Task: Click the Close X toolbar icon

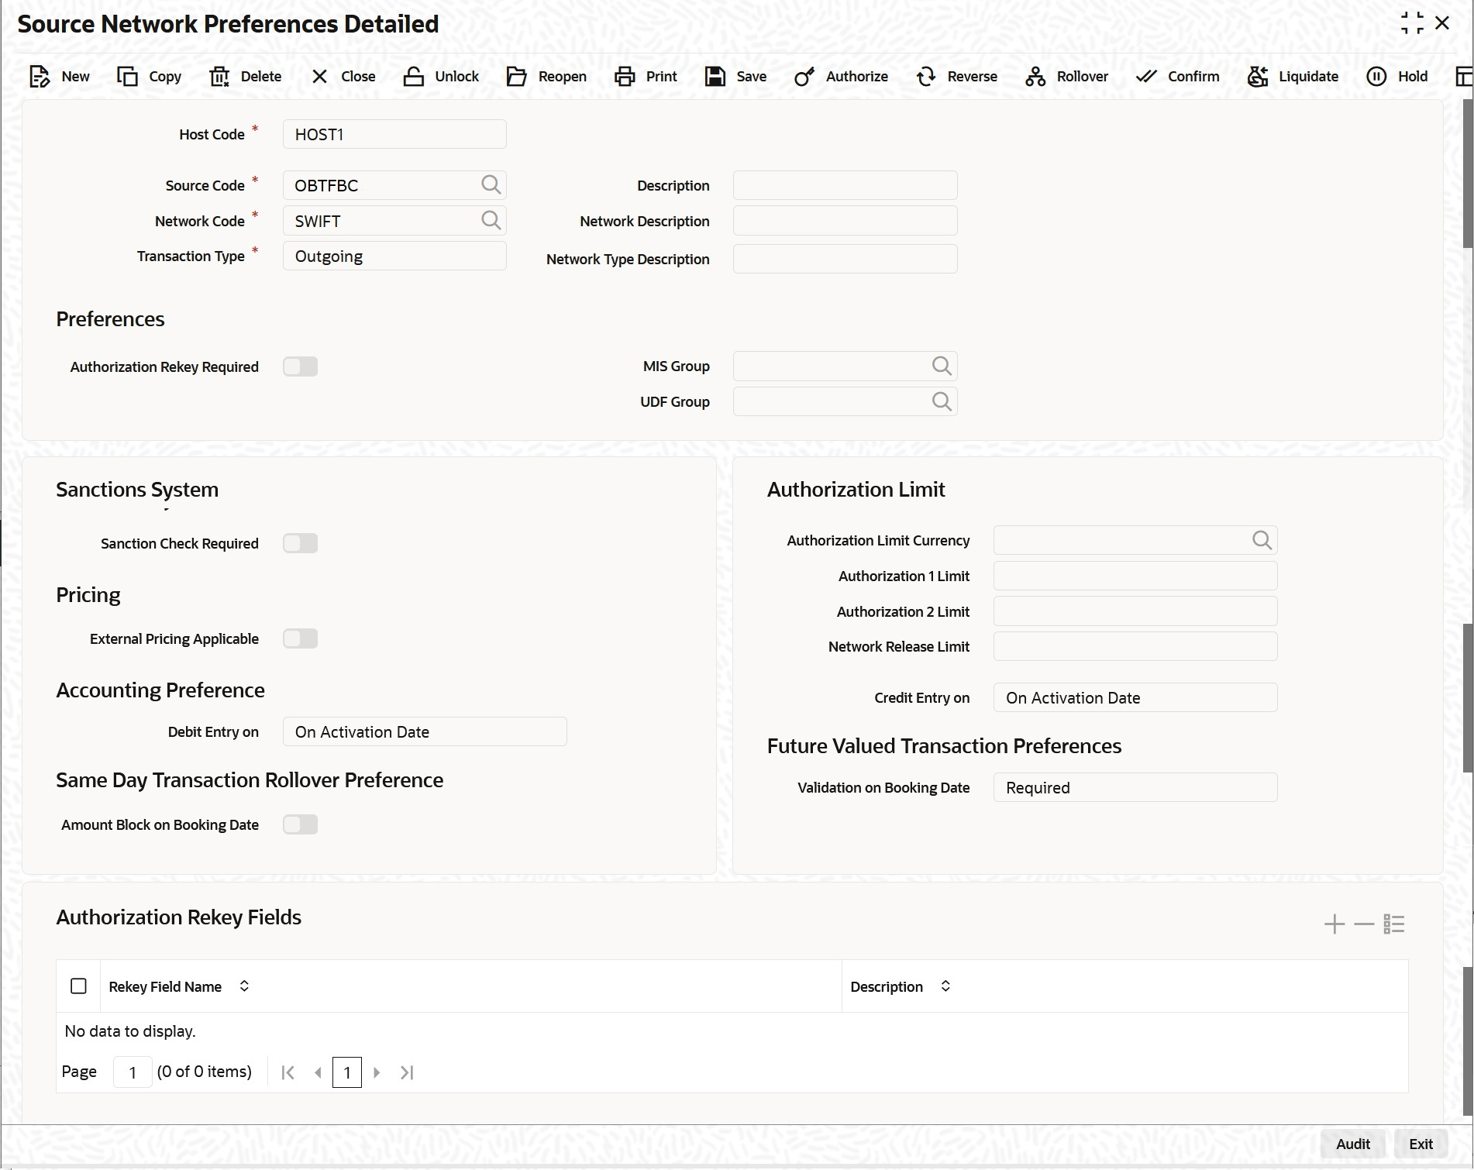Action: [319, 77]
